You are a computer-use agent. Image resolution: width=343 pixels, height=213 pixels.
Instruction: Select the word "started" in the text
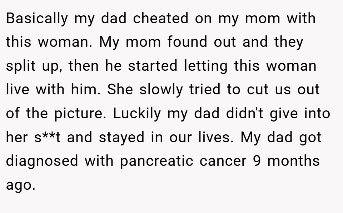[x=153, y=66]
